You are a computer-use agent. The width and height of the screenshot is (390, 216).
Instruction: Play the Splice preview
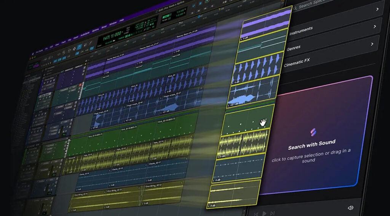(x=264, y=213)
